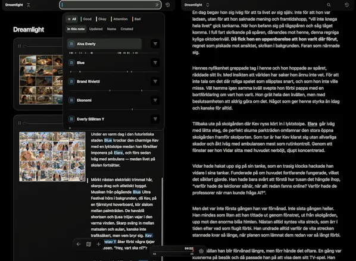Filter by the Bad status
Screen dimensions: 356x261
tap(137, 19)
